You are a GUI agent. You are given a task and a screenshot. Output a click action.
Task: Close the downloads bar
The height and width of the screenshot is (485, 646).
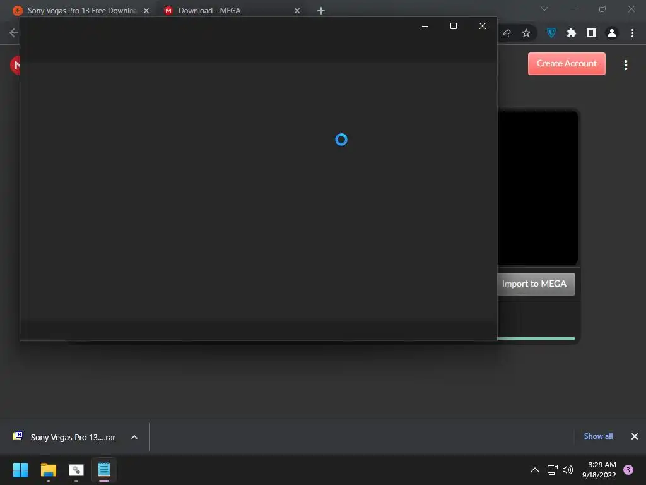coord(635,436)
